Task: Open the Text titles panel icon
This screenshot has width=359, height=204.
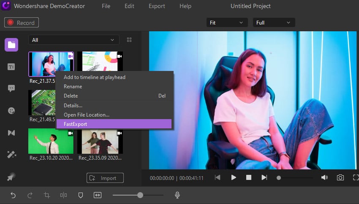Action: coord(11,67)
